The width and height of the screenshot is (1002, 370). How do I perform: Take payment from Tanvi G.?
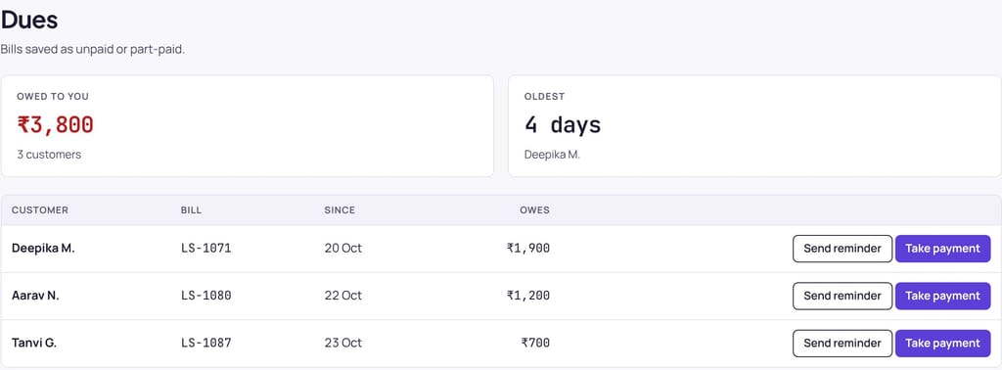tap(942, 344)
